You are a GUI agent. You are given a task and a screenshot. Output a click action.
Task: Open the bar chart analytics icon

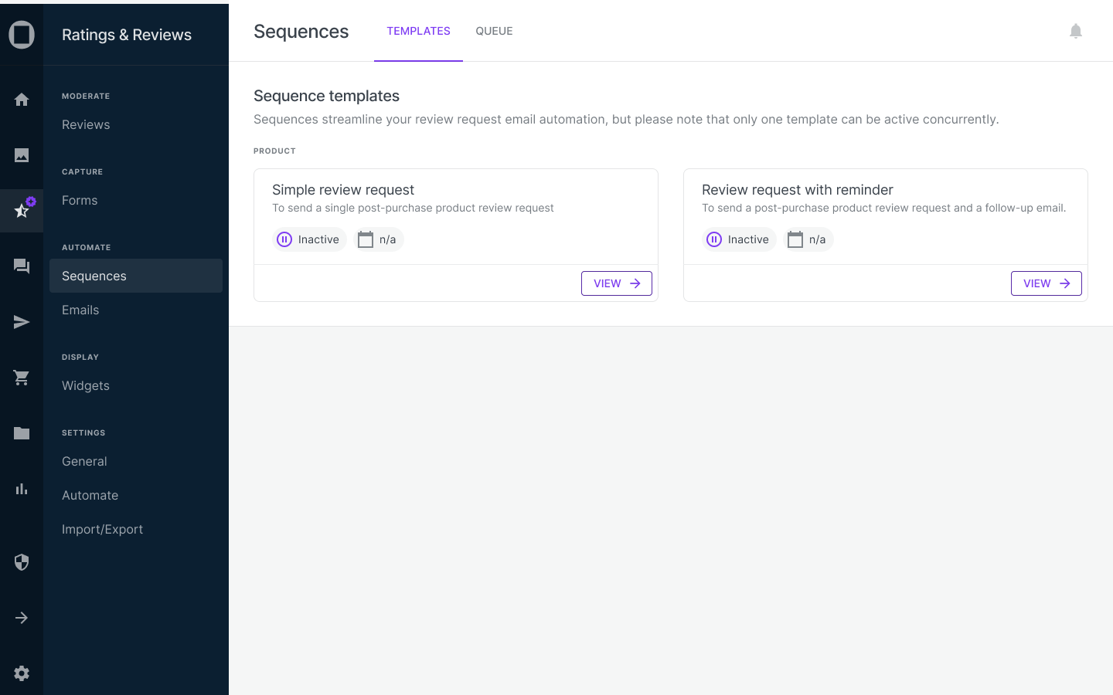22,489
